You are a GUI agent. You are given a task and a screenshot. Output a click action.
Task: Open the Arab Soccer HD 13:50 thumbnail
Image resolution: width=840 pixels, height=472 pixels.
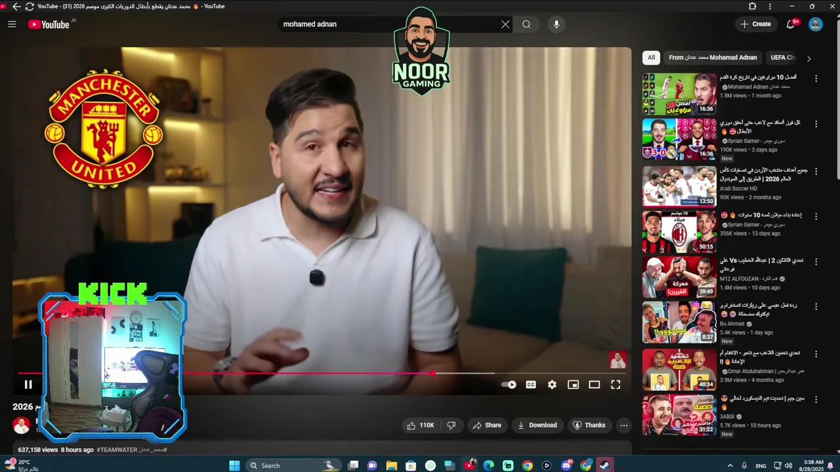pos(679,186)
